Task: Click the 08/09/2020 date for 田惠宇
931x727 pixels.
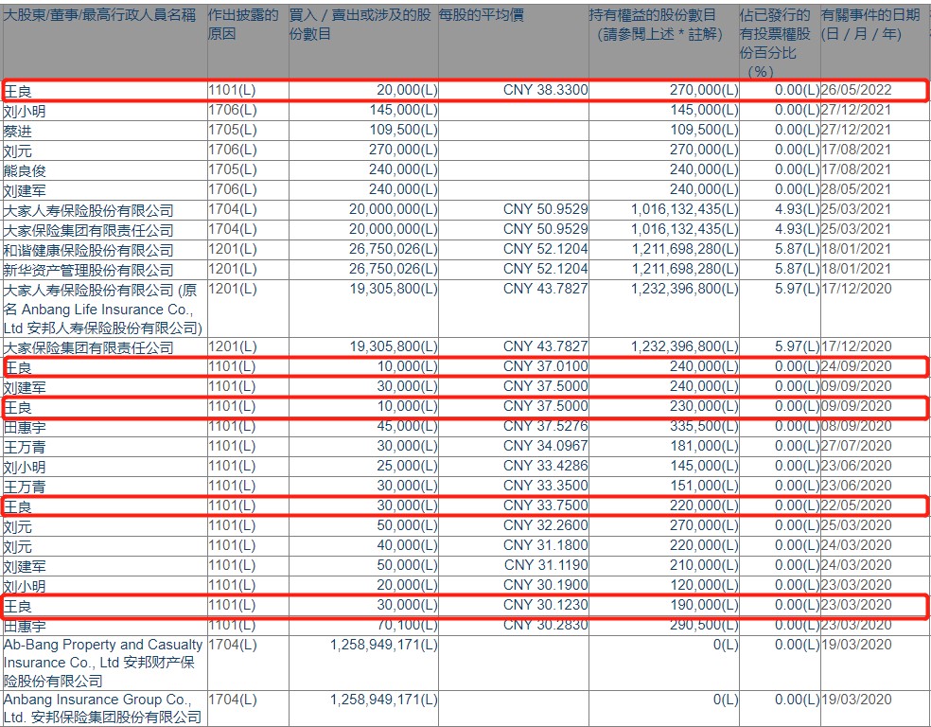Action: pos(857,426)
